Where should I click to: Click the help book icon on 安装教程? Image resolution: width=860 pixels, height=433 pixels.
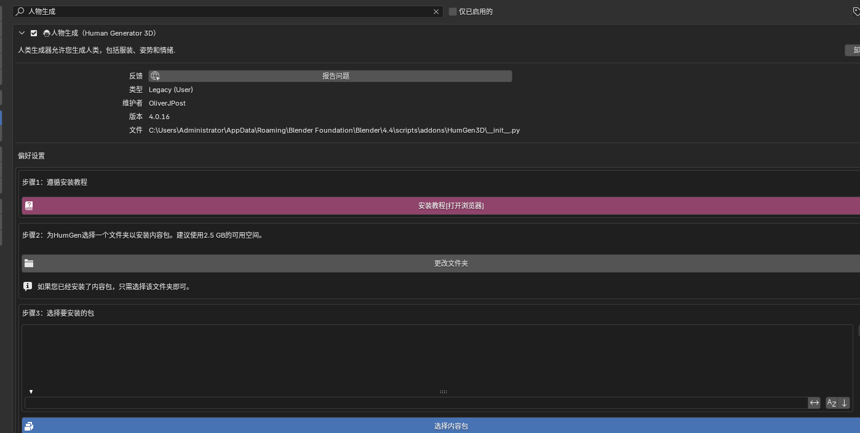coord(29,206)
